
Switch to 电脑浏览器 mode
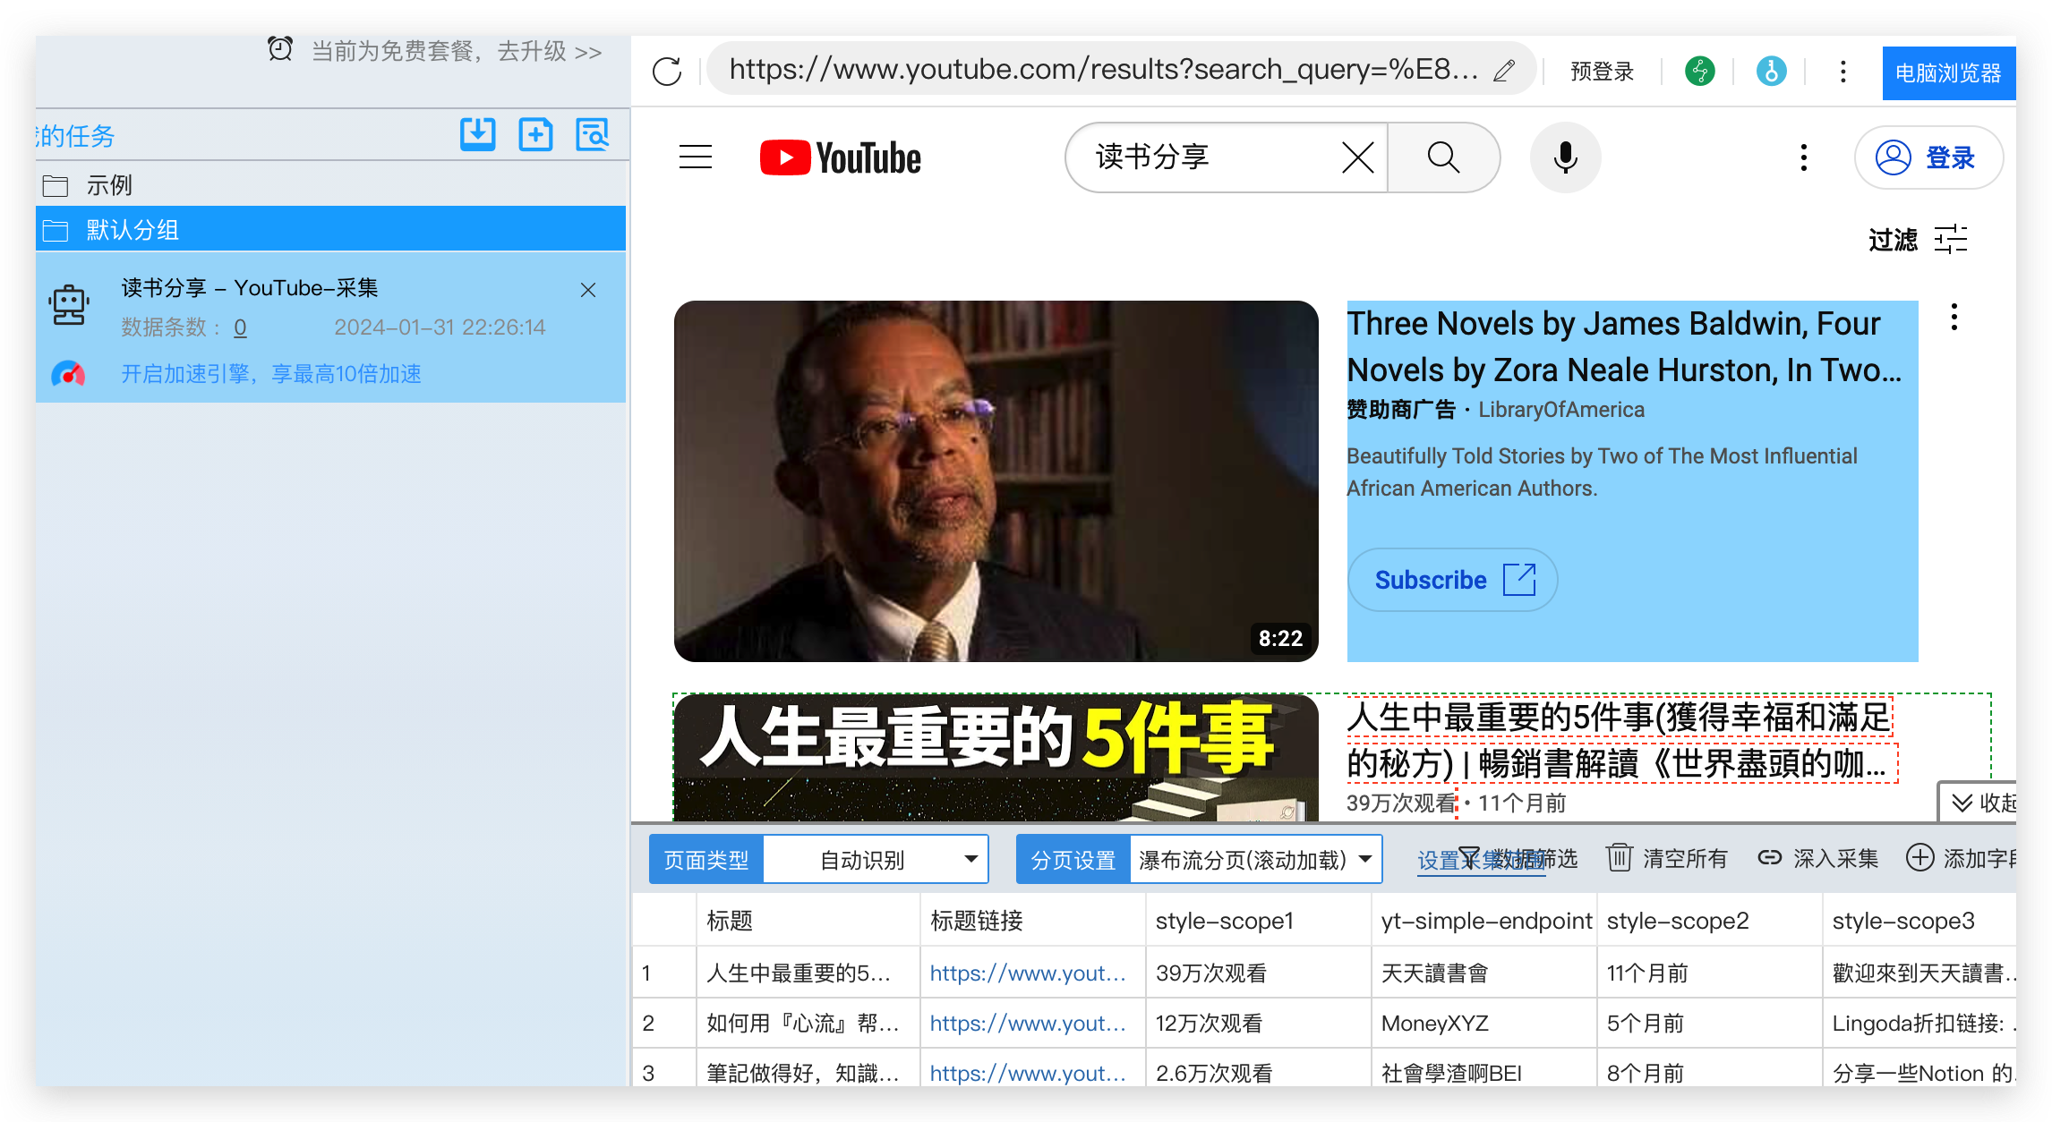pos(1948,72)
